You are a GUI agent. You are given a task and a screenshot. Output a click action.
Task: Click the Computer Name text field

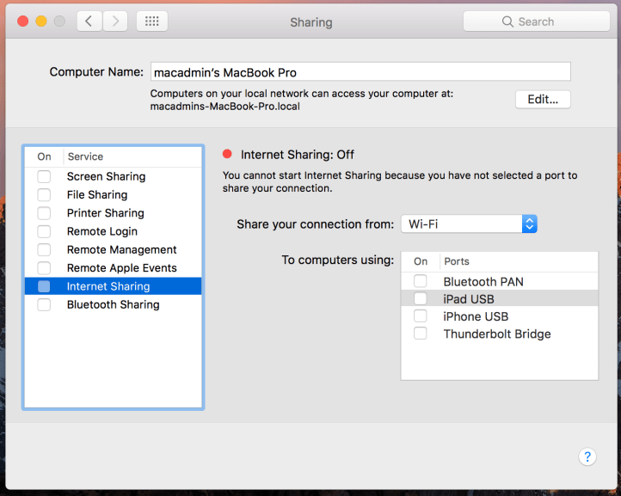coord(360,72)
